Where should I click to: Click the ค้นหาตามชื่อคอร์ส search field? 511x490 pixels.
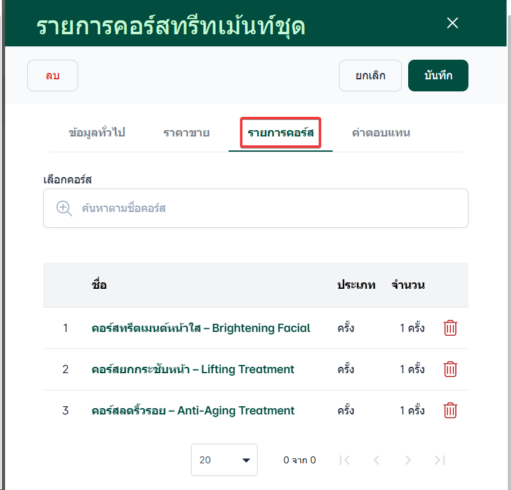point(267,208)
